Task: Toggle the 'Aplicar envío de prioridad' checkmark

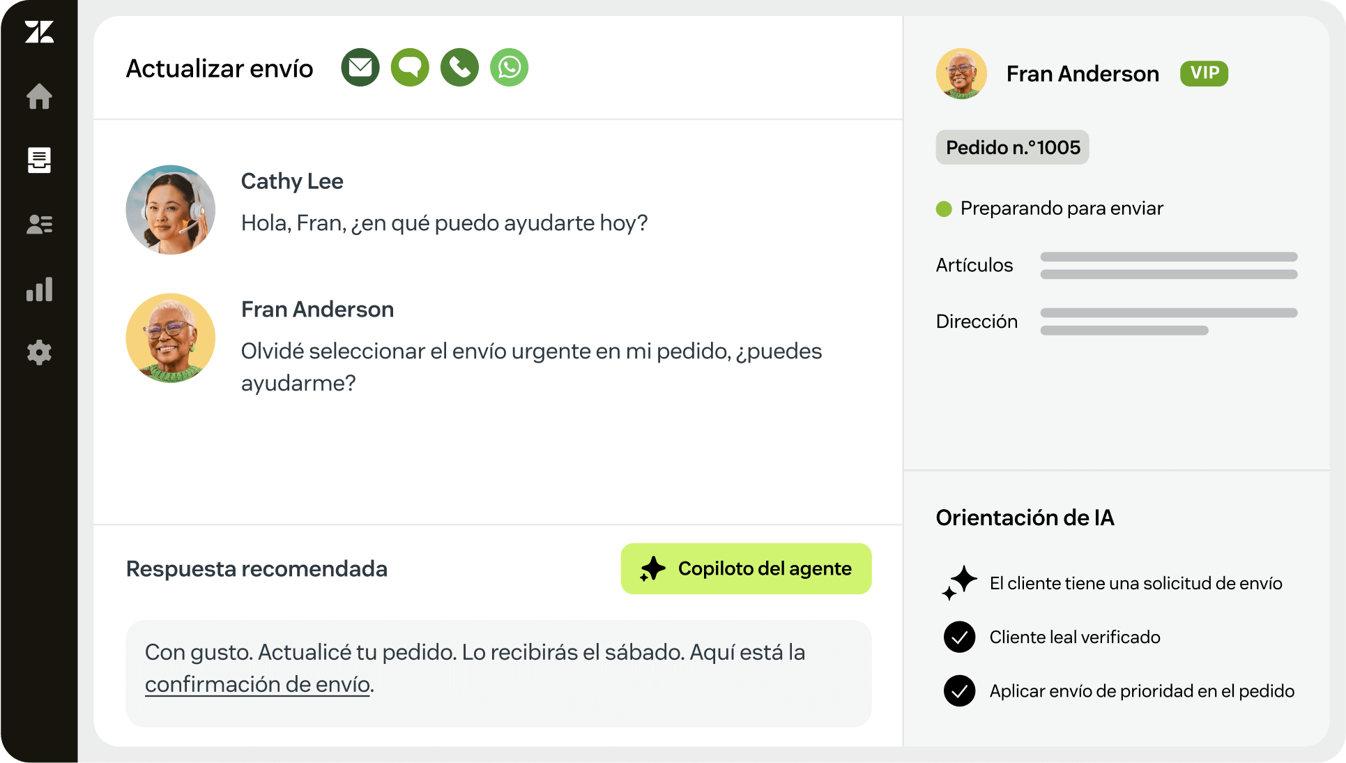Action: pyautogui.click(x=959, y=690)
